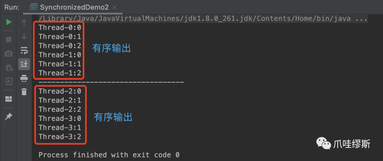
Task: Click the bug icon in the left toolbar
Action: pos(9,67)
